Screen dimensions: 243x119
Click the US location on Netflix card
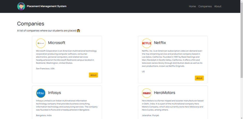(143, 72)
